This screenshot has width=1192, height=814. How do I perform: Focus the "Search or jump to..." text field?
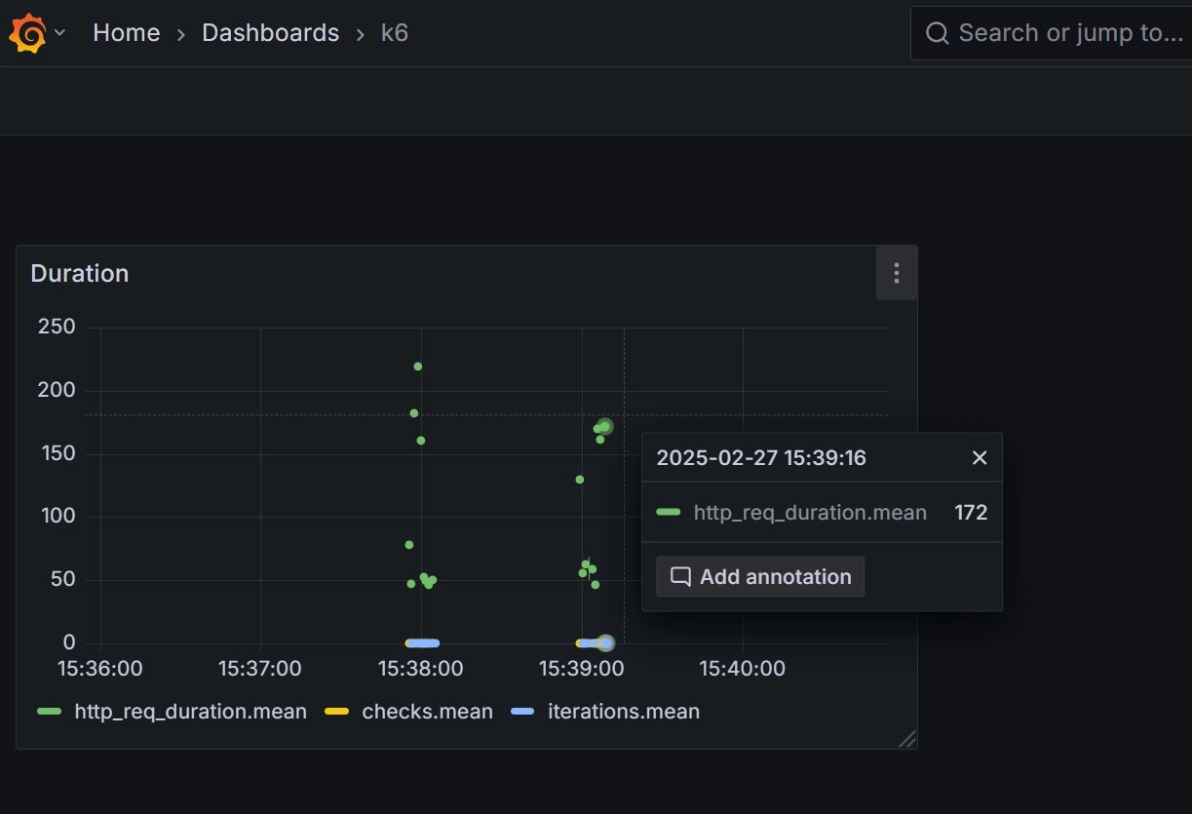tap(1068, 33)
